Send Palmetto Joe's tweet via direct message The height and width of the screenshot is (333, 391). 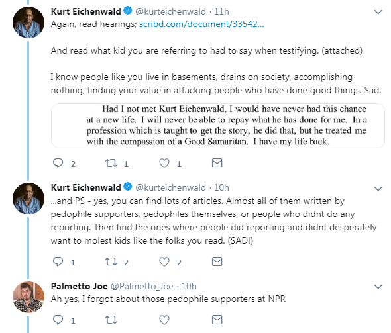(x=217, y=320)
